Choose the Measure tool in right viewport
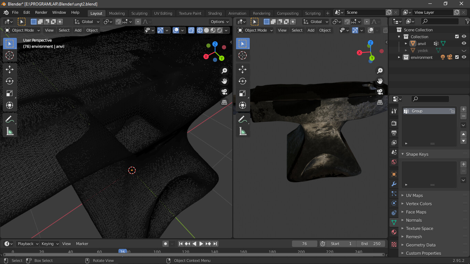 tap(243, 131)
